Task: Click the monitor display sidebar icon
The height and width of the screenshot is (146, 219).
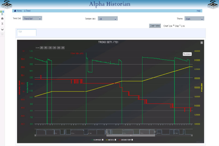Action: [2, 29]
